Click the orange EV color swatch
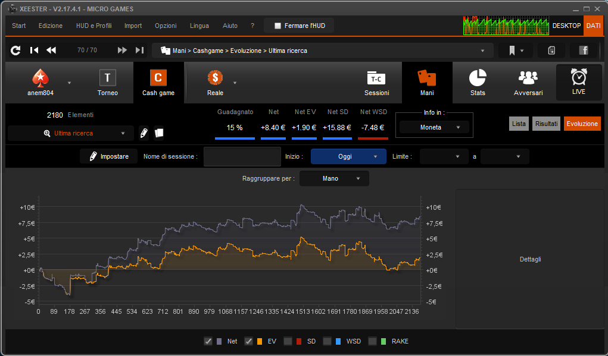The height and width of the screenshot is (356, 608). tap(260, 341)
